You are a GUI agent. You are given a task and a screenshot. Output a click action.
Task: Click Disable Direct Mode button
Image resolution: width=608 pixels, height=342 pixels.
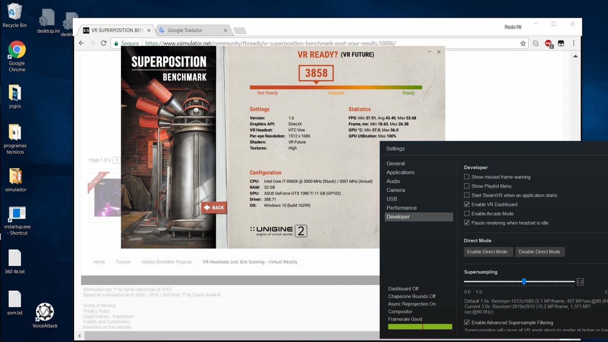tap(539, 252)
